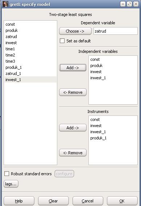Confirm the model with OK
Screen dimensions: 141x206
(122, 201)
